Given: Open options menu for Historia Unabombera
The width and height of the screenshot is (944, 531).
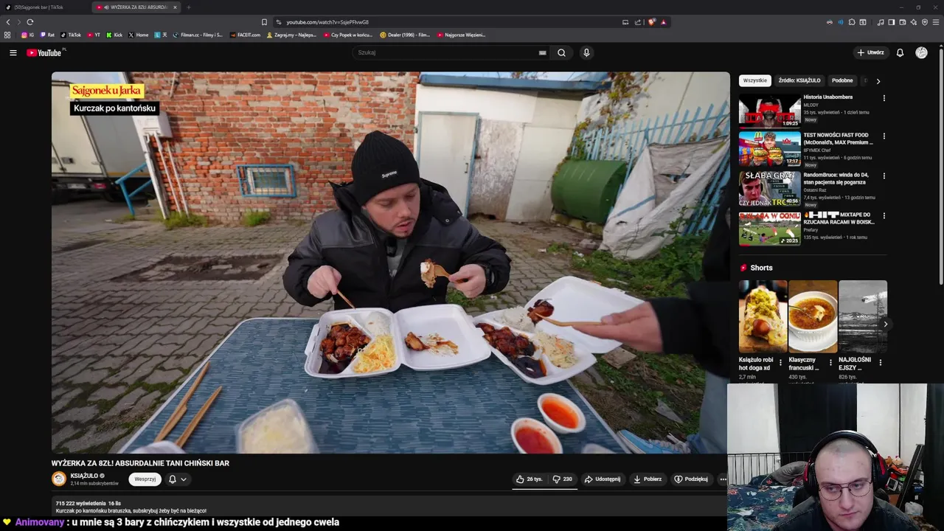Looking at the screenshot, I should (884, 98).
